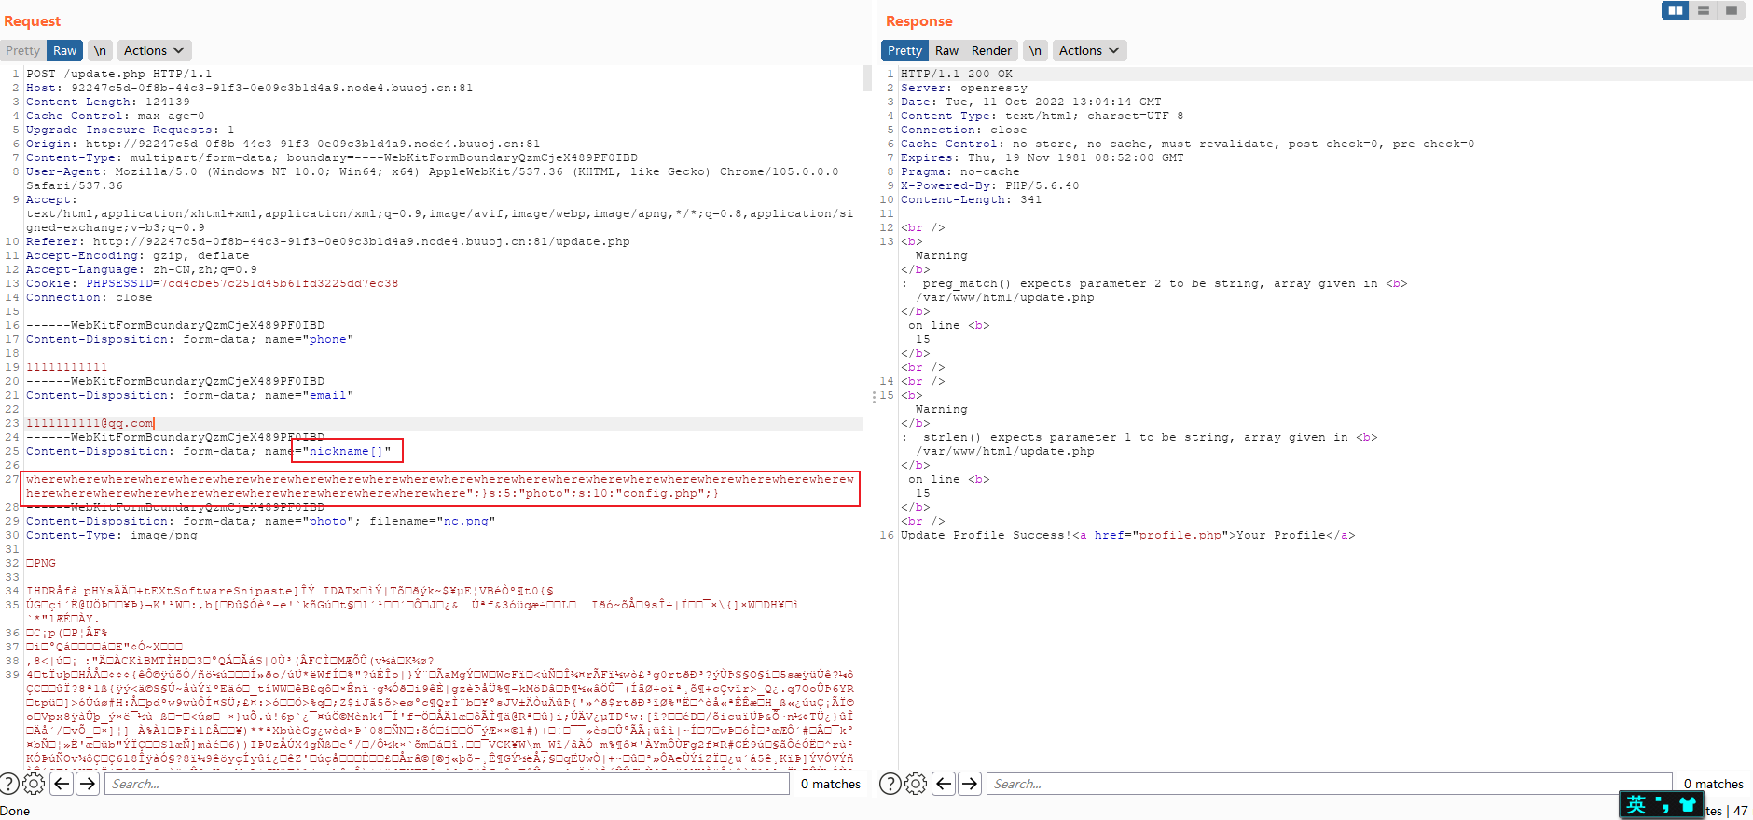Select Pretty tab in Response panel

pyautogui.click(x=904, y=50)
